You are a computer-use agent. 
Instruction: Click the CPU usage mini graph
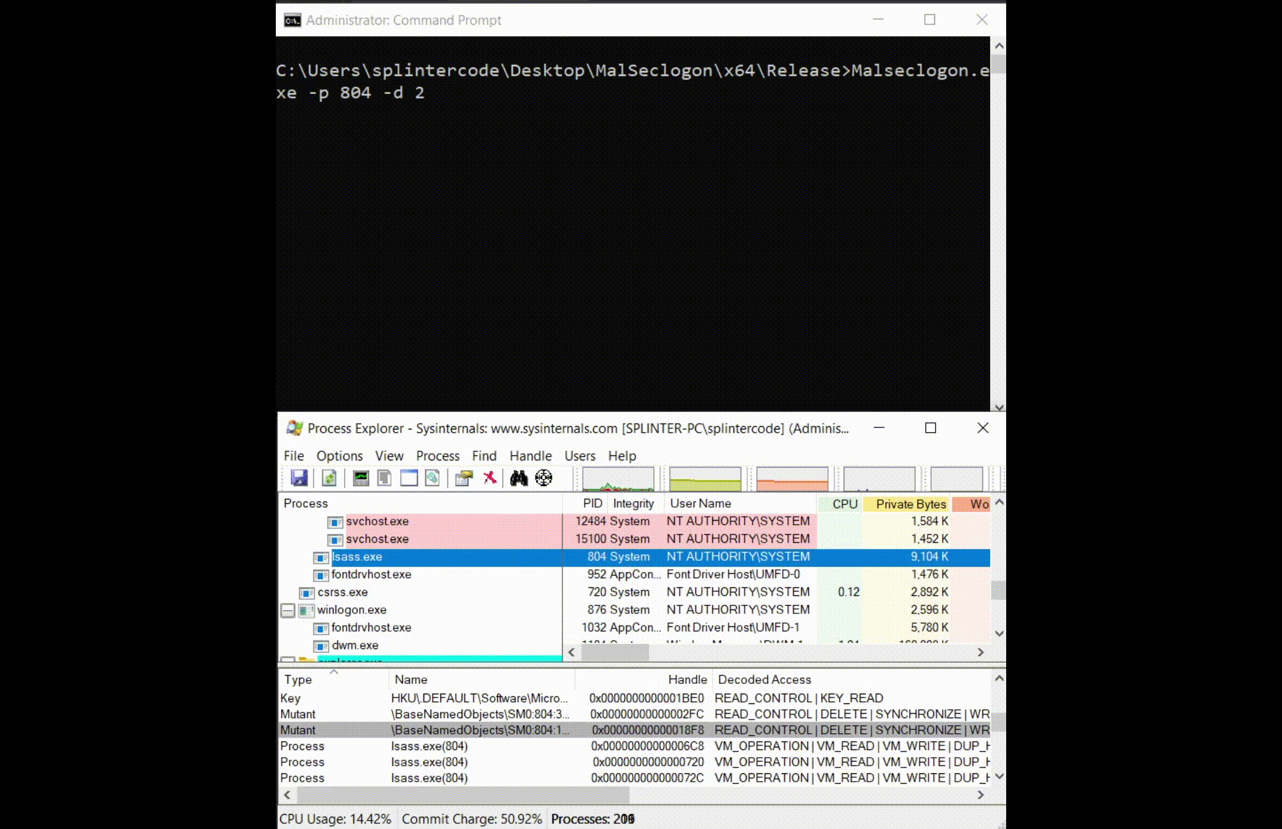click(x=618, y=480)
